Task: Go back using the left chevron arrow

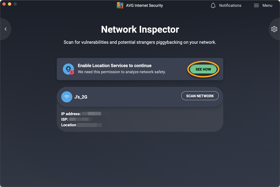Action: [x=5, y=29]
